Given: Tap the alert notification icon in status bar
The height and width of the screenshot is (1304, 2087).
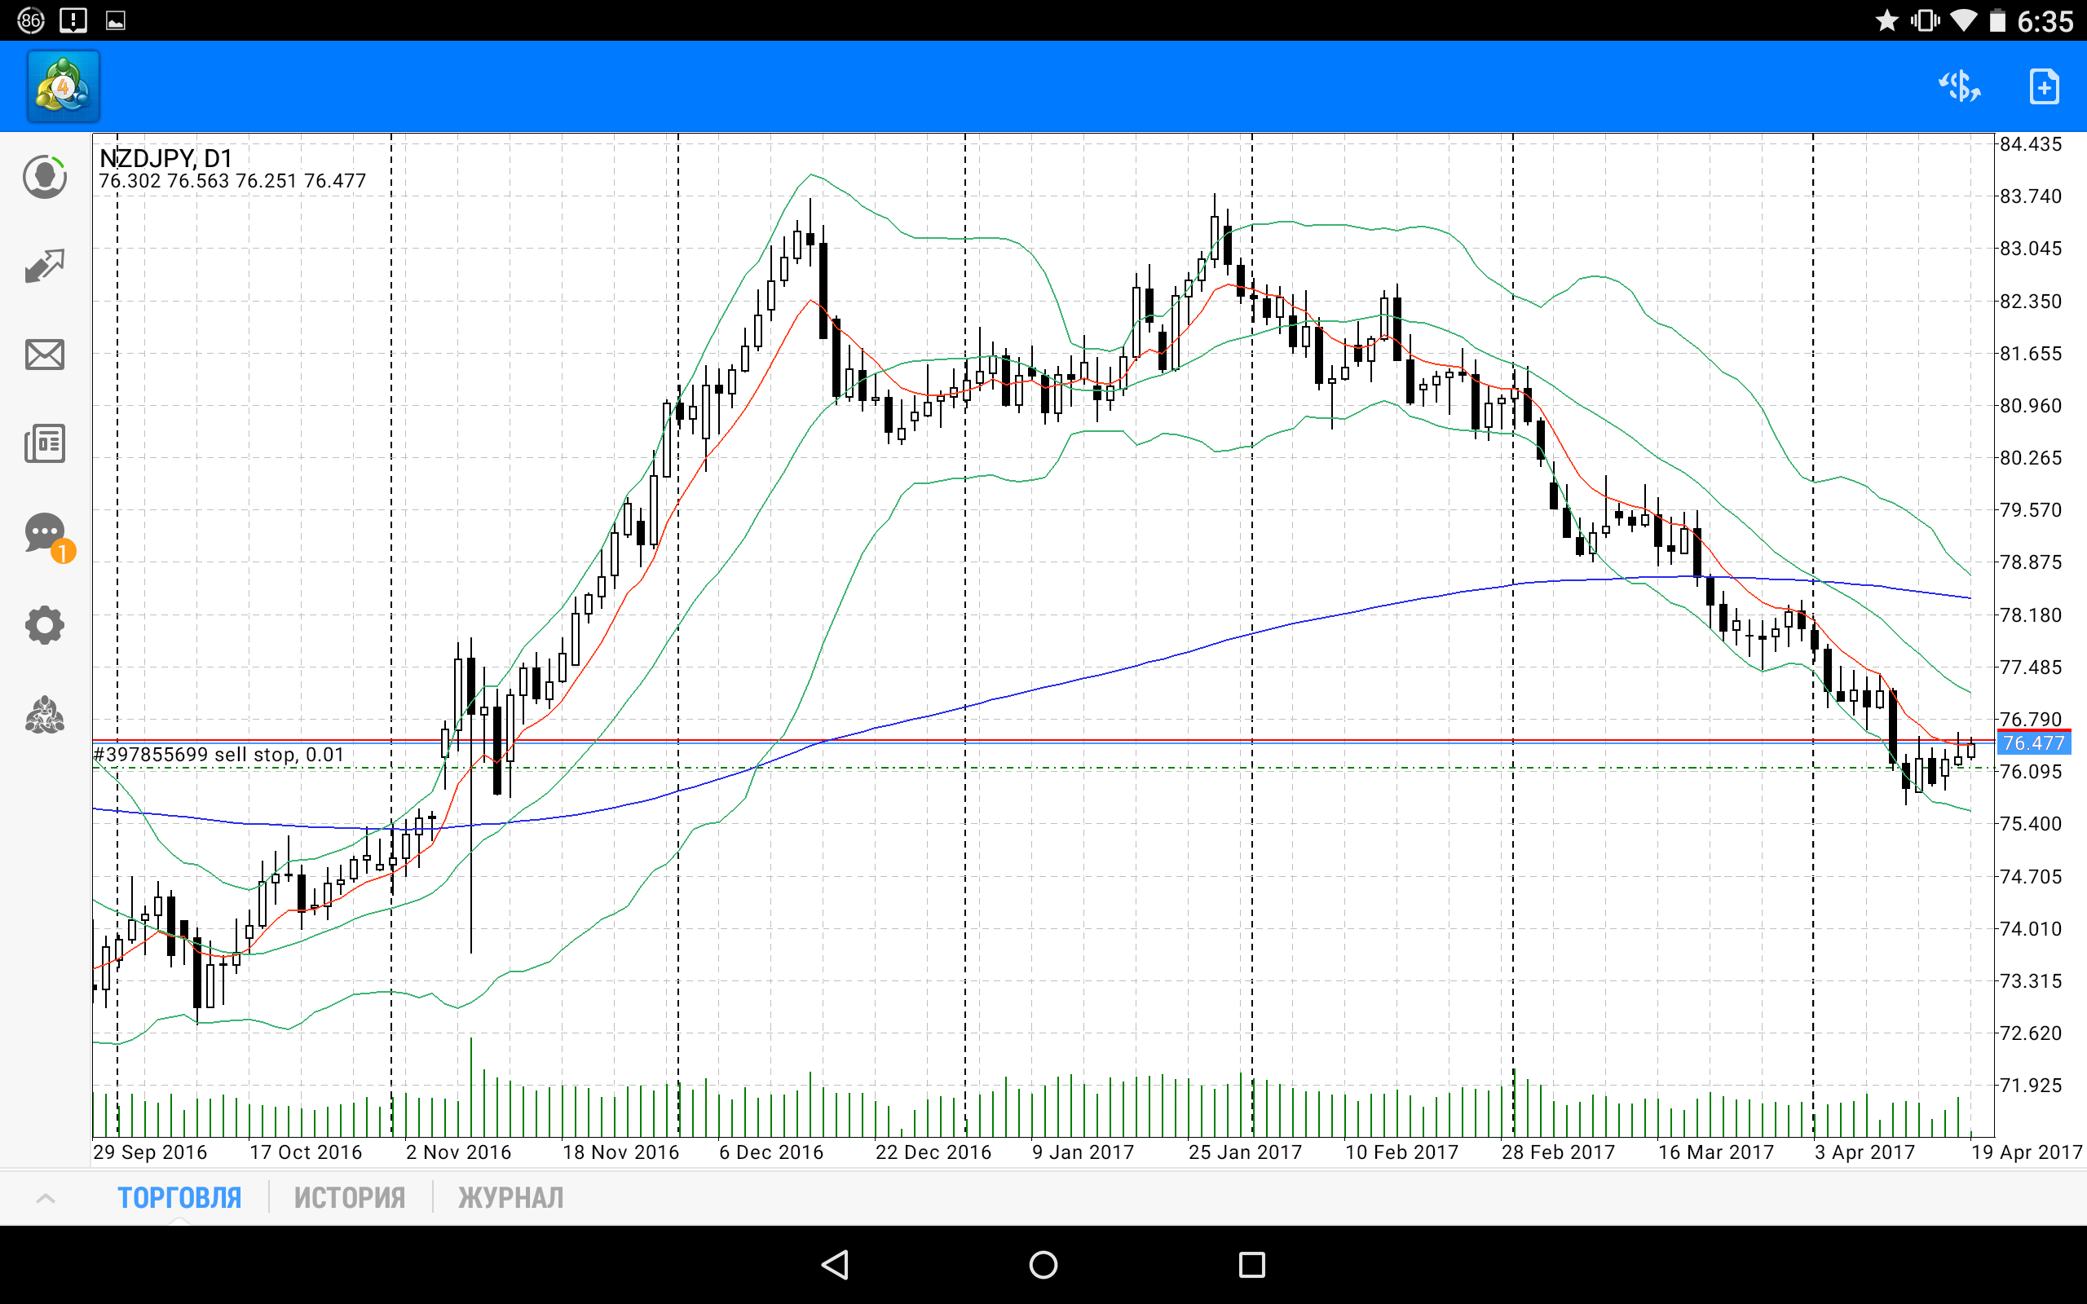Looking at the screenshot, I should pos(73,20).
